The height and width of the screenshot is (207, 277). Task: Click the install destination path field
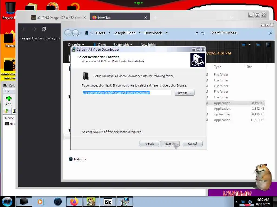click(127, 93)
